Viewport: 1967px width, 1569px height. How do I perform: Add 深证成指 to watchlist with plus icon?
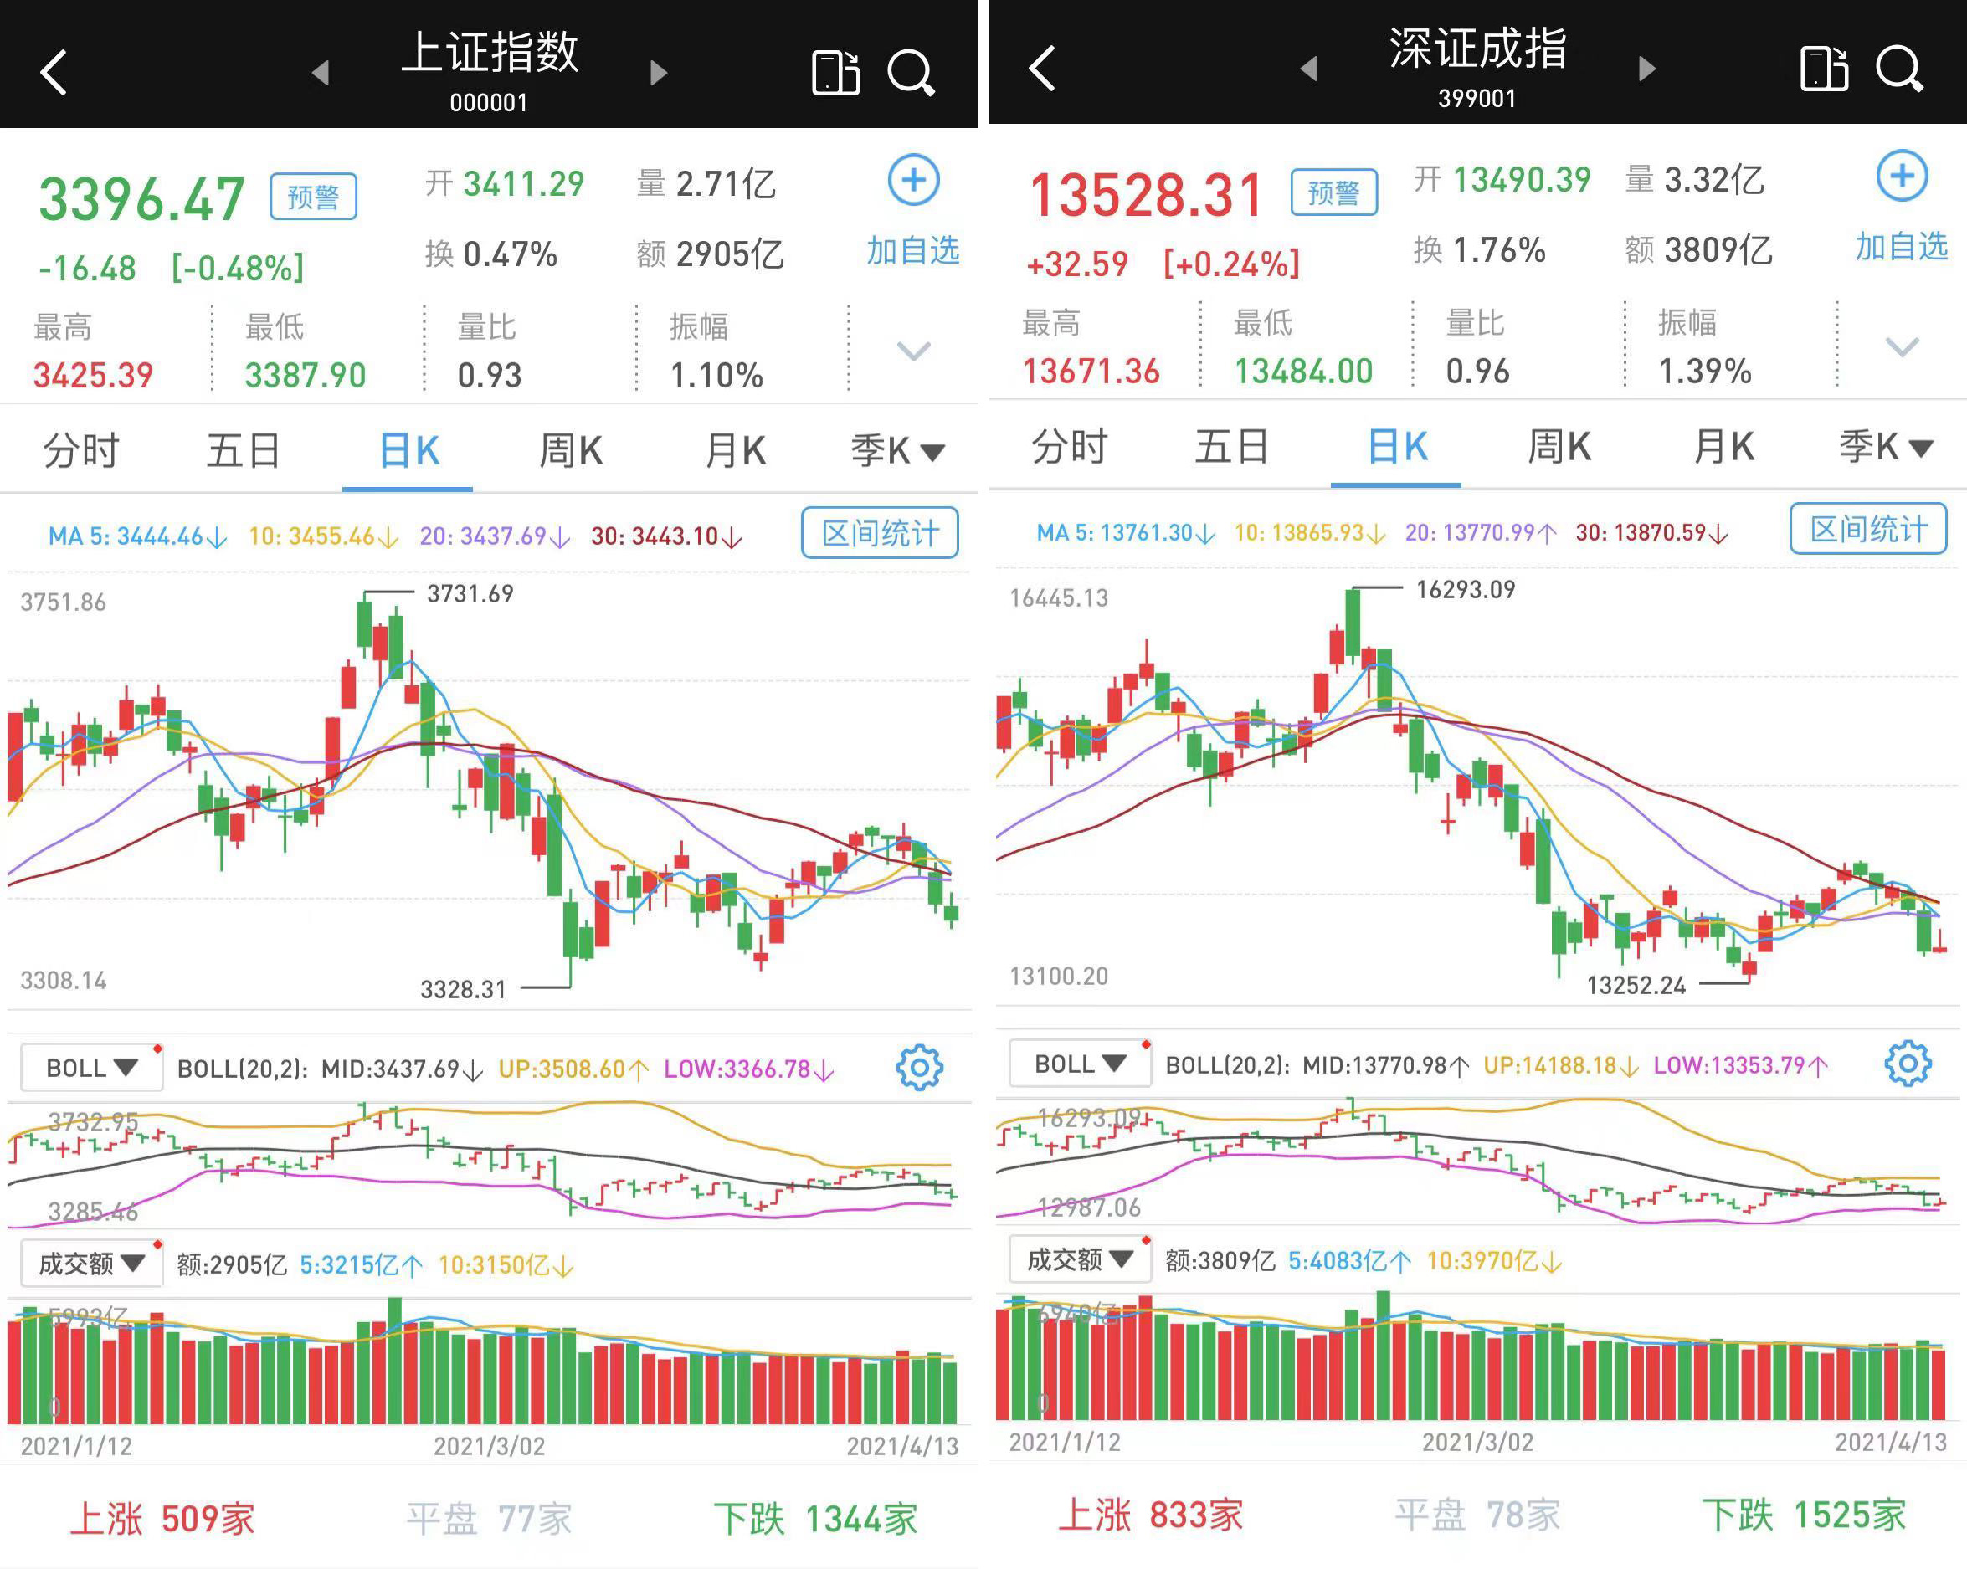point(1902,176)
